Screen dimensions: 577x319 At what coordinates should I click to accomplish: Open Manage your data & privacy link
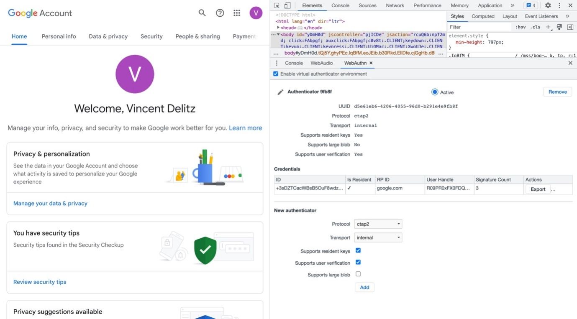click(50, 203)
